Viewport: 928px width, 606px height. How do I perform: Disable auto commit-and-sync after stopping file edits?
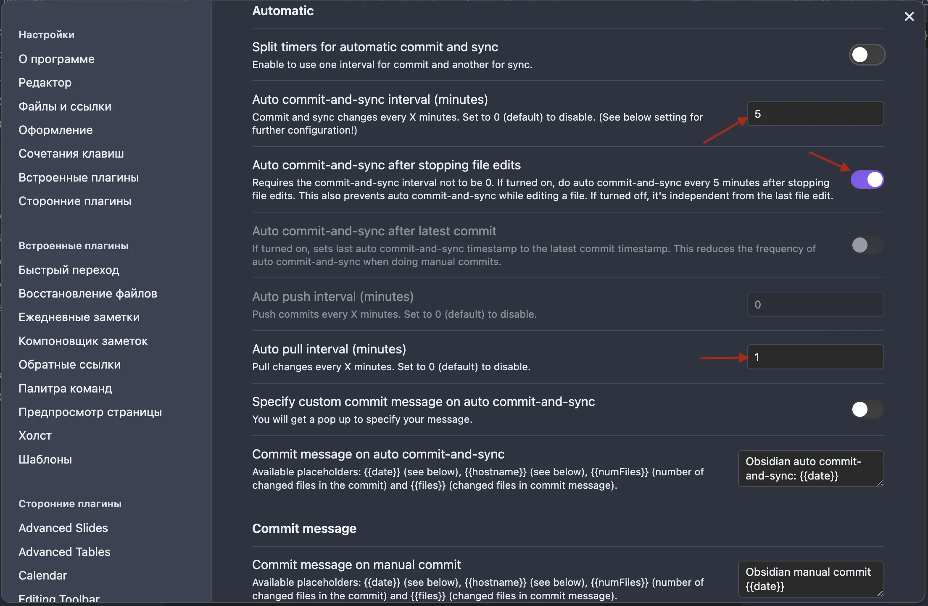coord(867,179)
